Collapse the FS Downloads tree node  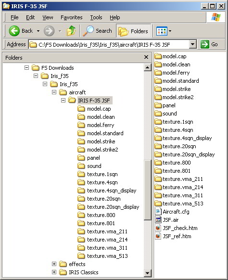coord(26,68)
